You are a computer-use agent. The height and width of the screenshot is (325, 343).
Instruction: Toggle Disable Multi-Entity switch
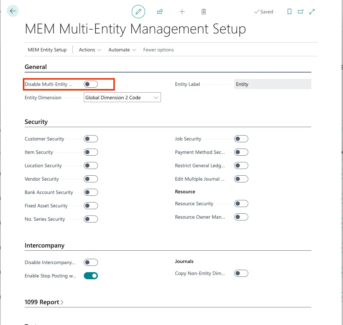point(91,84)
